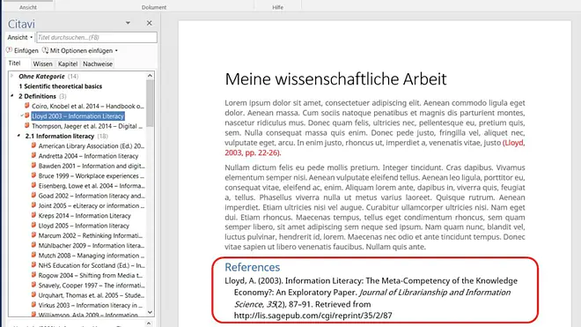This screenshot has width=581, height=327.
Task: Switch to the Kapitel tab
Action: (x=68, y=63)
